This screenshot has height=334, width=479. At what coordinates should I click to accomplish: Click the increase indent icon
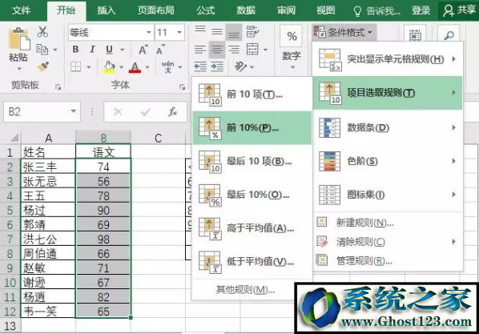pos(217,66)
